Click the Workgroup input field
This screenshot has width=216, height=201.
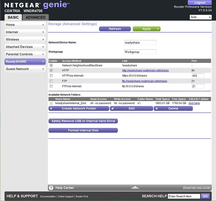pyautogui.click(x=140, y=52)
